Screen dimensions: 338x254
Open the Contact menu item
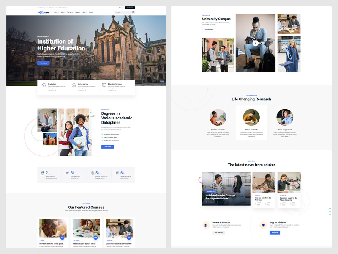point(91,12)
